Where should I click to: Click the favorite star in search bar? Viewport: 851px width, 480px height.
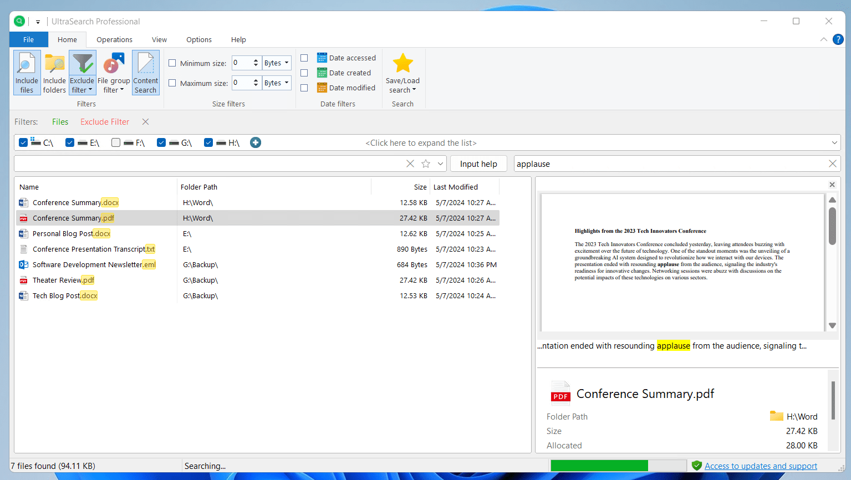tap(426, 164)
